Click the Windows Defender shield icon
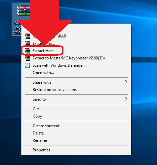 tap(27, 65)
